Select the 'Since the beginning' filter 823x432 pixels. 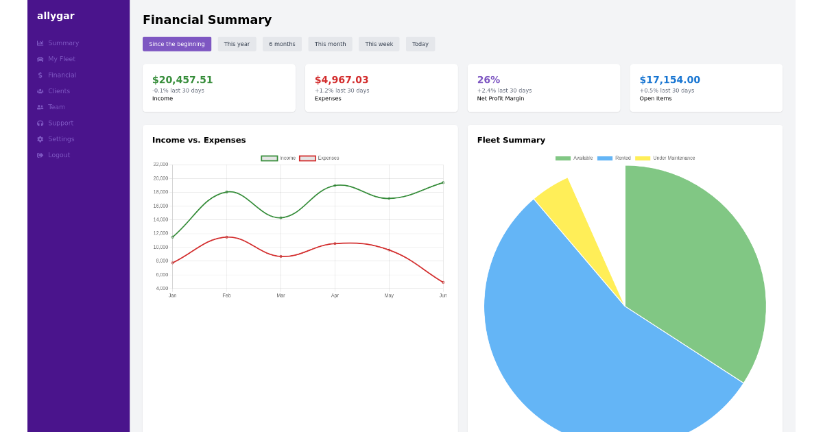(x=176, y=44)
